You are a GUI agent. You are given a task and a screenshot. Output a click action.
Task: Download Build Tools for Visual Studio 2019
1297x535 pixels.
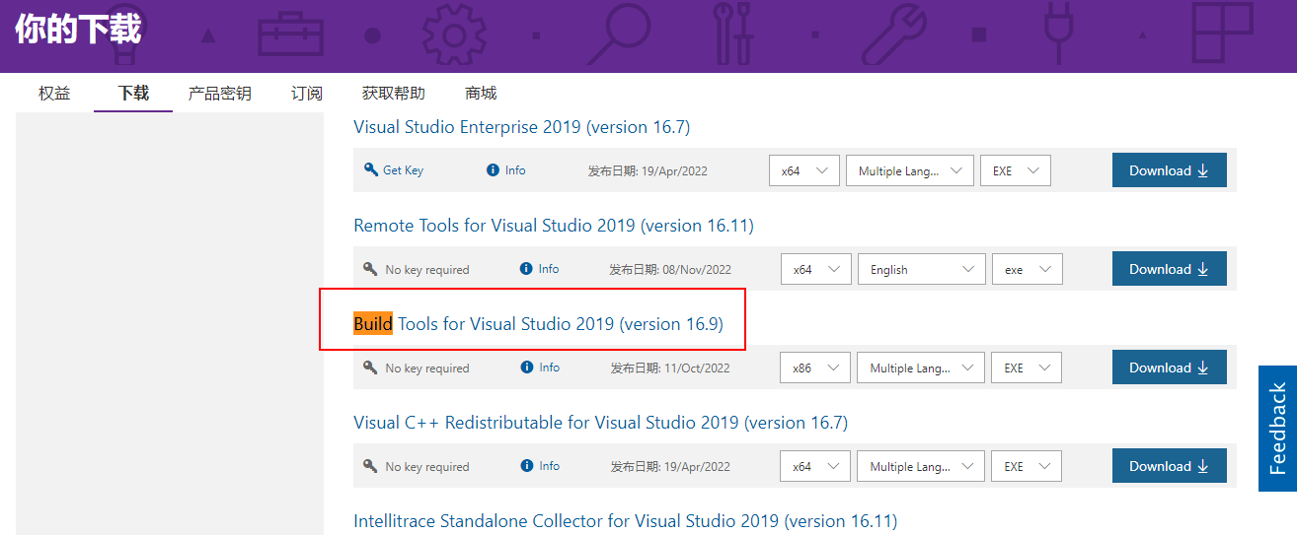pos(1169,368)
